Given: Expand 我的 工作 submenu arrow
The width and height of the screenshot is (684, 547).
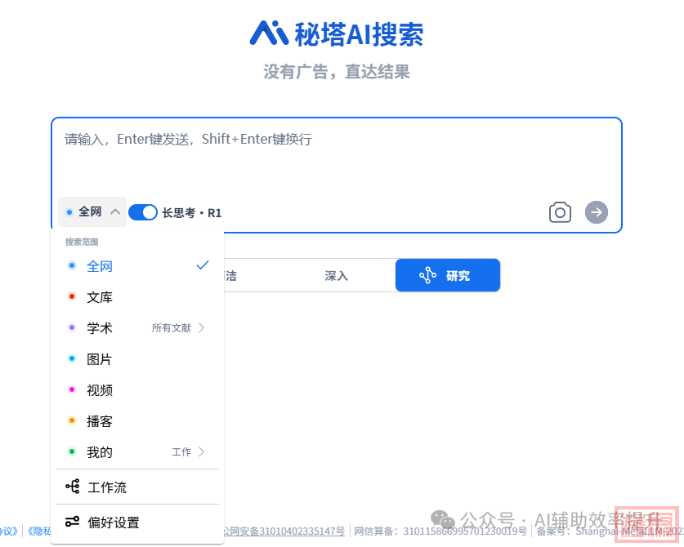Looking at the screenshot, I should tap(201, 452).
